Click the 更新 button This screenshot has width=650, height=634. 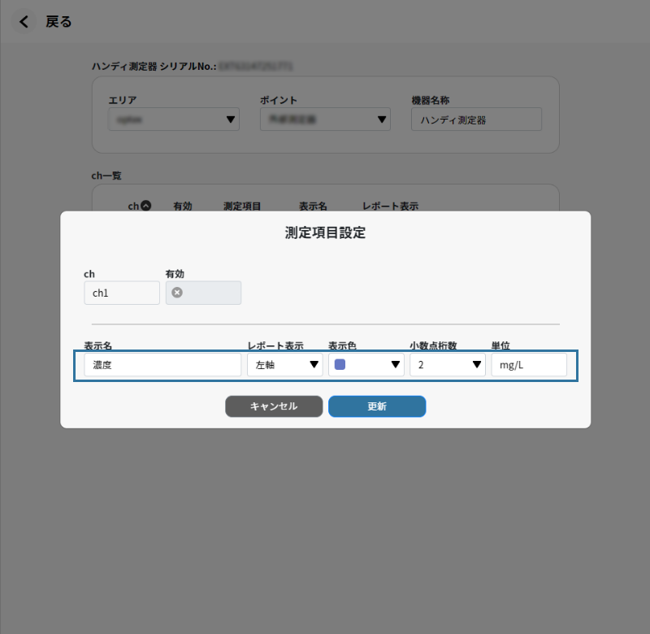(x=377, y=406)
